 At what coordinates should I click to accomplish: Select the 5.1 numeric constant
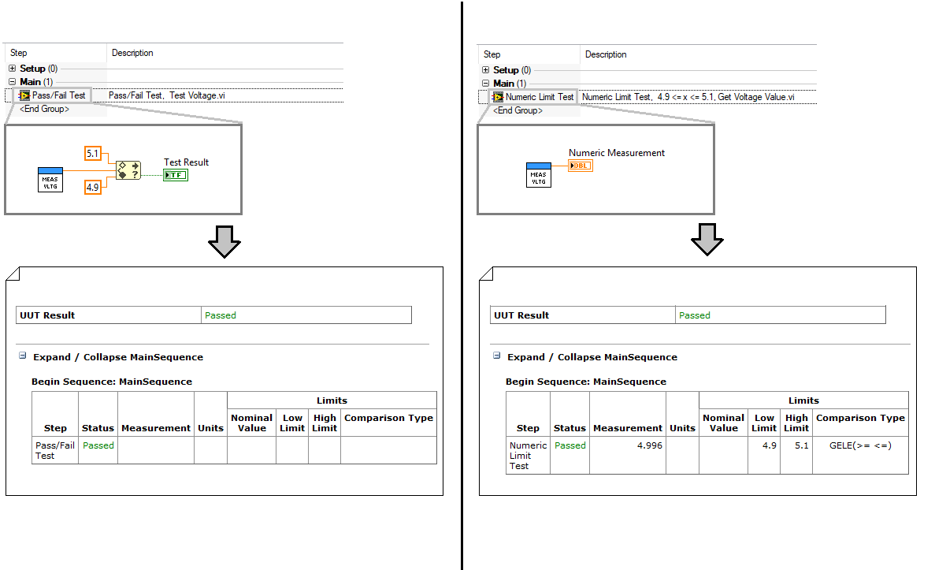point(94,153)
